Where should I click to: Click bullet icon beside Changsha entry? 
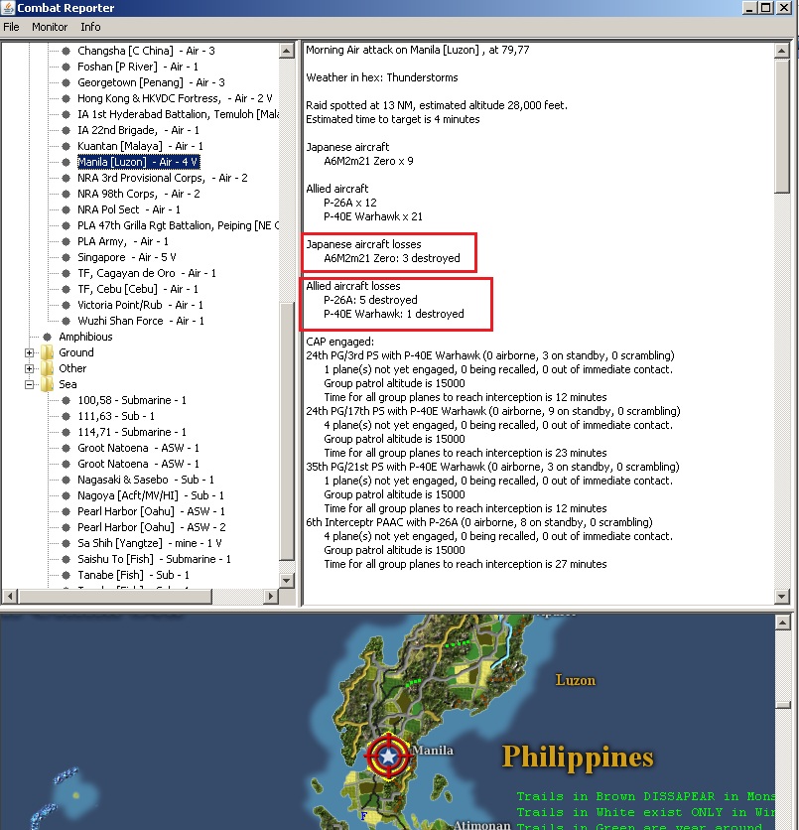[x=67, y=51]
